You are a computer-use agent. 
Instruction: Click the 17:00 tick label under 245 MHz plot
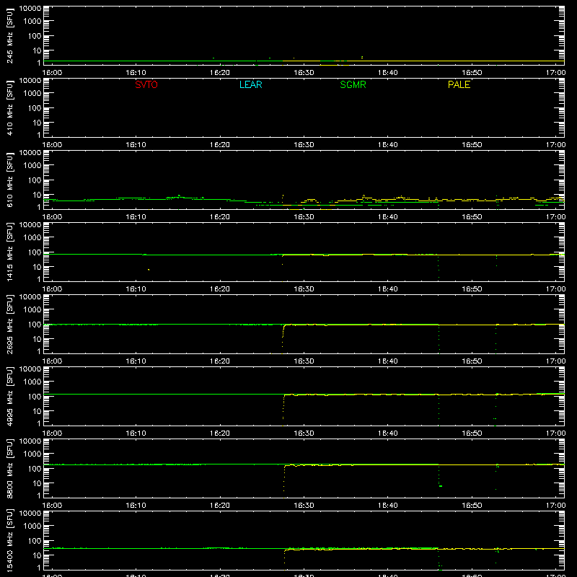tap(555, 73)
